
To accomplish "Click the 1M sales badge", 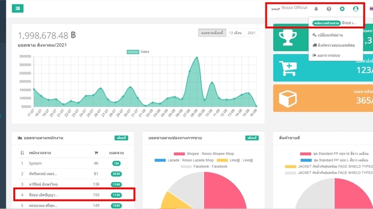I will [116, 164].
